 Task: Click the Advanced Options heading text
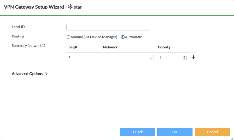(x=27, y=74)
